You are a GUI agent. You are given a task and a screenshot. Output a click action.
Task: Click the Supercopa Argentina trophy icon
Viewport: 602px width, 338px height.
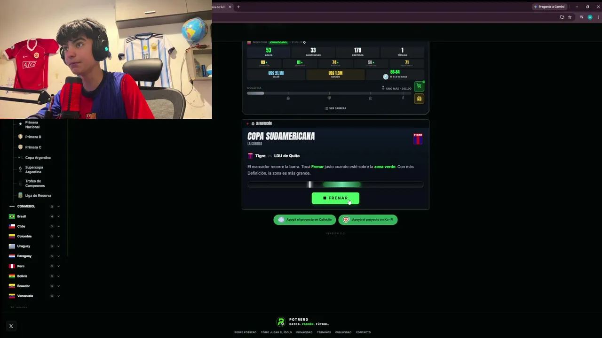(x=20, y=169)
